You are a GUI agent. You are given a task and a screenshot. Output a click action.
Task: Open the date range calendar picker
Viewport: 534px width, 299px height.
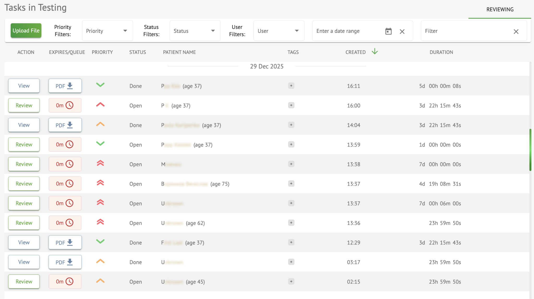(x=388, y=31)
